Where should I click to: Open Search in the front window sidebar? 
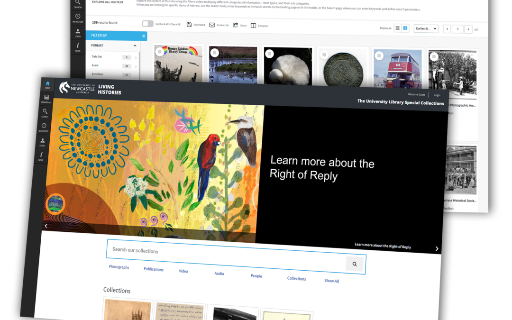pyautogui.click(x=45, y=113)
